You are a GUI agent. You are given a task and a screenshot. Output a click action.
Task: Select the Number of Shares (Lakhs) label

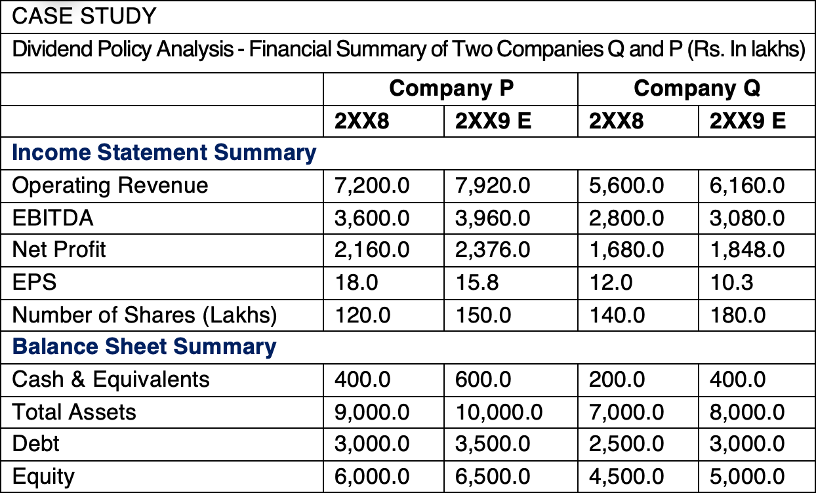[144, 315]
